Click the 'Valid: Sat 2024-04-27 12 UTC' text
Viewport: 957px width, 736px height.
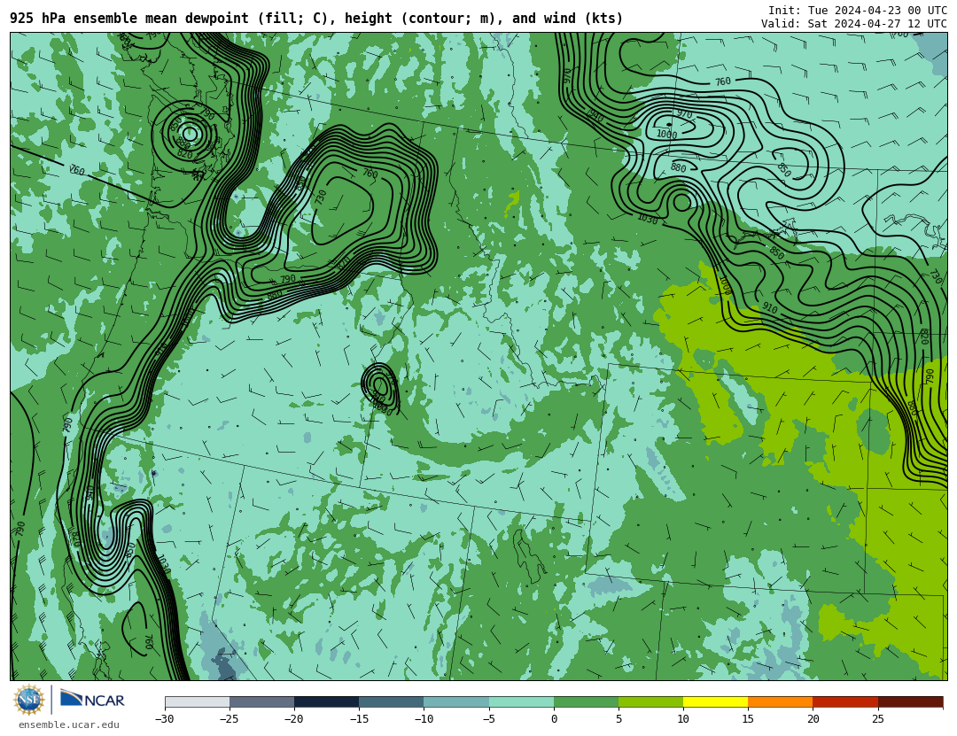(854, 24)
